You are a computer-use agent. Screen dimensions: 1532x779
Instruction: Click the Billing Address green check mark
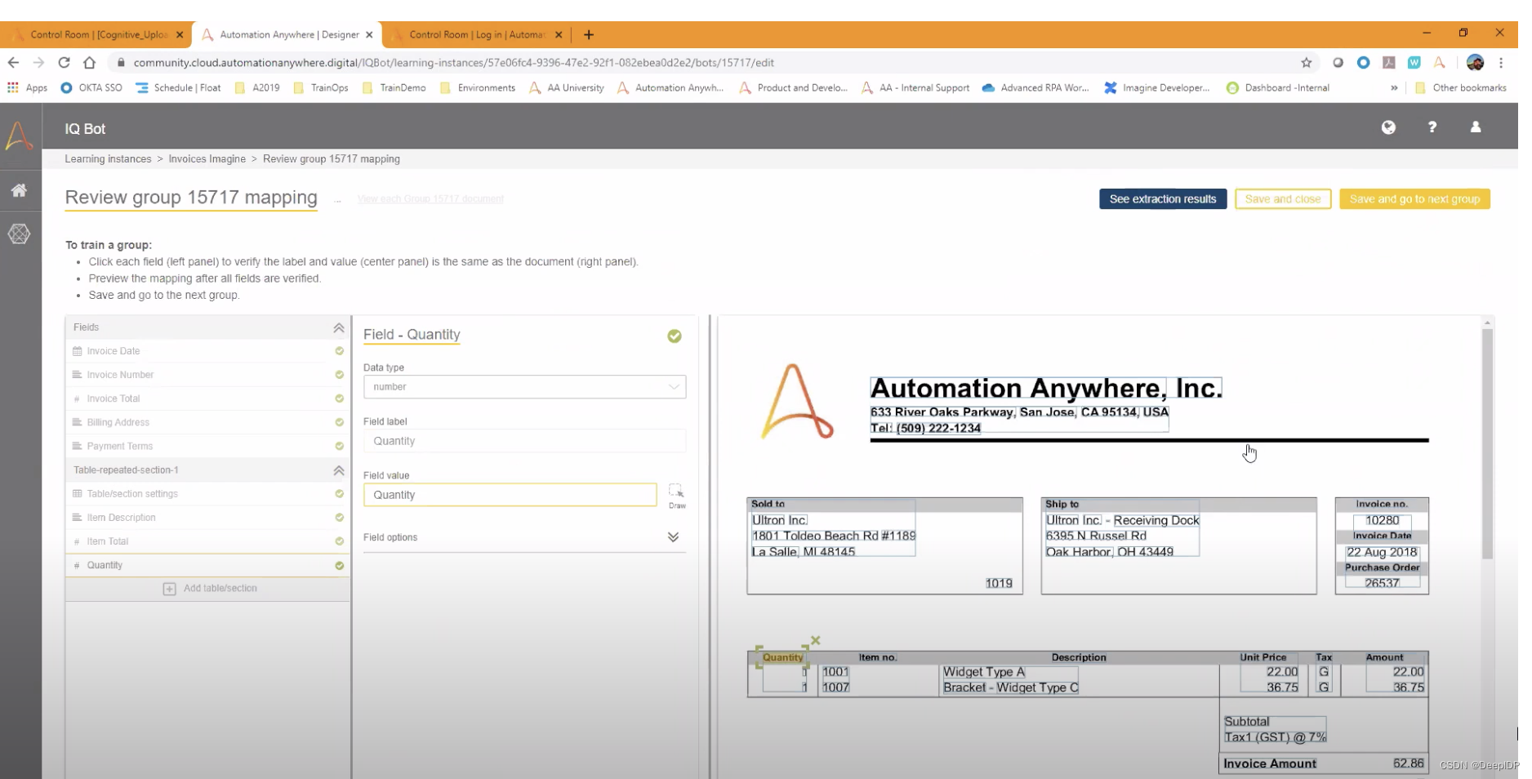tap(339, 422)
